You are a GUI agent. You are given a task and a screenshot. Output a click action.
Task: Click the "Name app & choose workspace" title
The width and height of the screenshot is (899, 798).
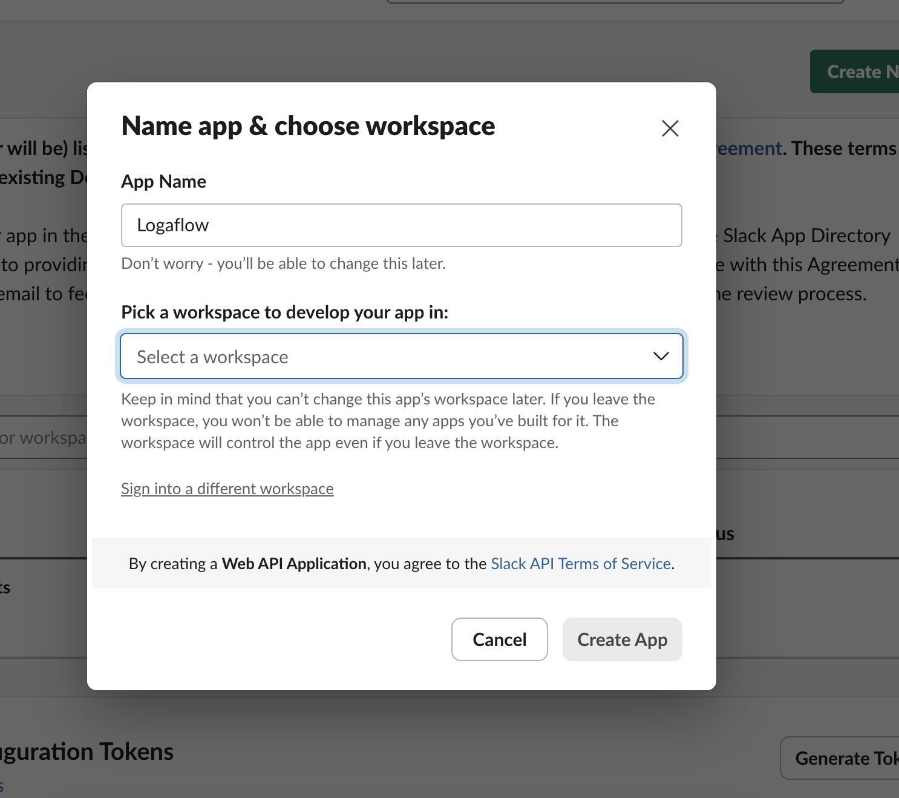308,126
